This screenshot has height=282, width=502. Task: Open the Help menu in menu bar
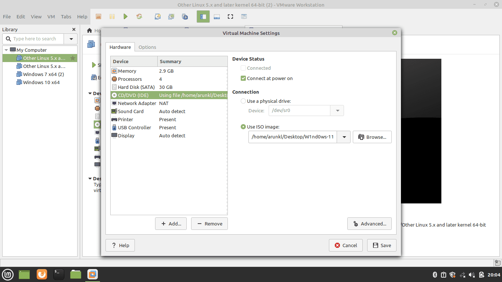pos(82,17)
